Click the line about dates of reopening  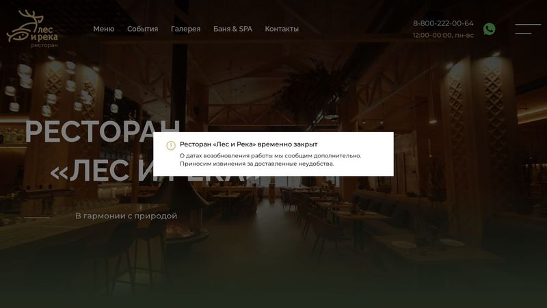pyautogui.click(x=270, y=155)
